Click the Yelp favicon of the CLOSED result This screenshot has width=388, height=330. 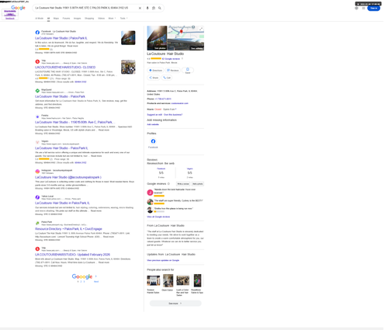coord(37,61)
